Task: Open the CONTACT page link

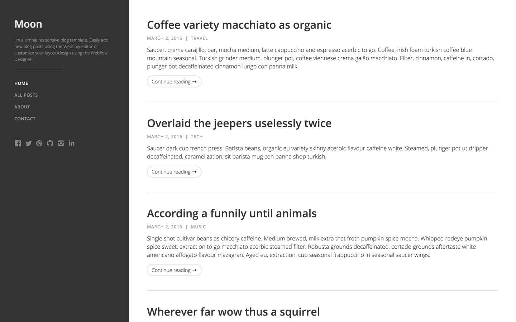Action: pyautogui.click(x=25, y=118)
